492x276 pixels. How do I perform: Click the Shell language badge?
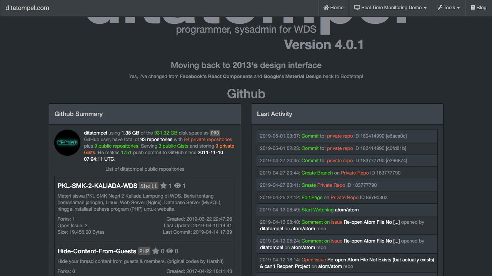(x=148, y=186)
